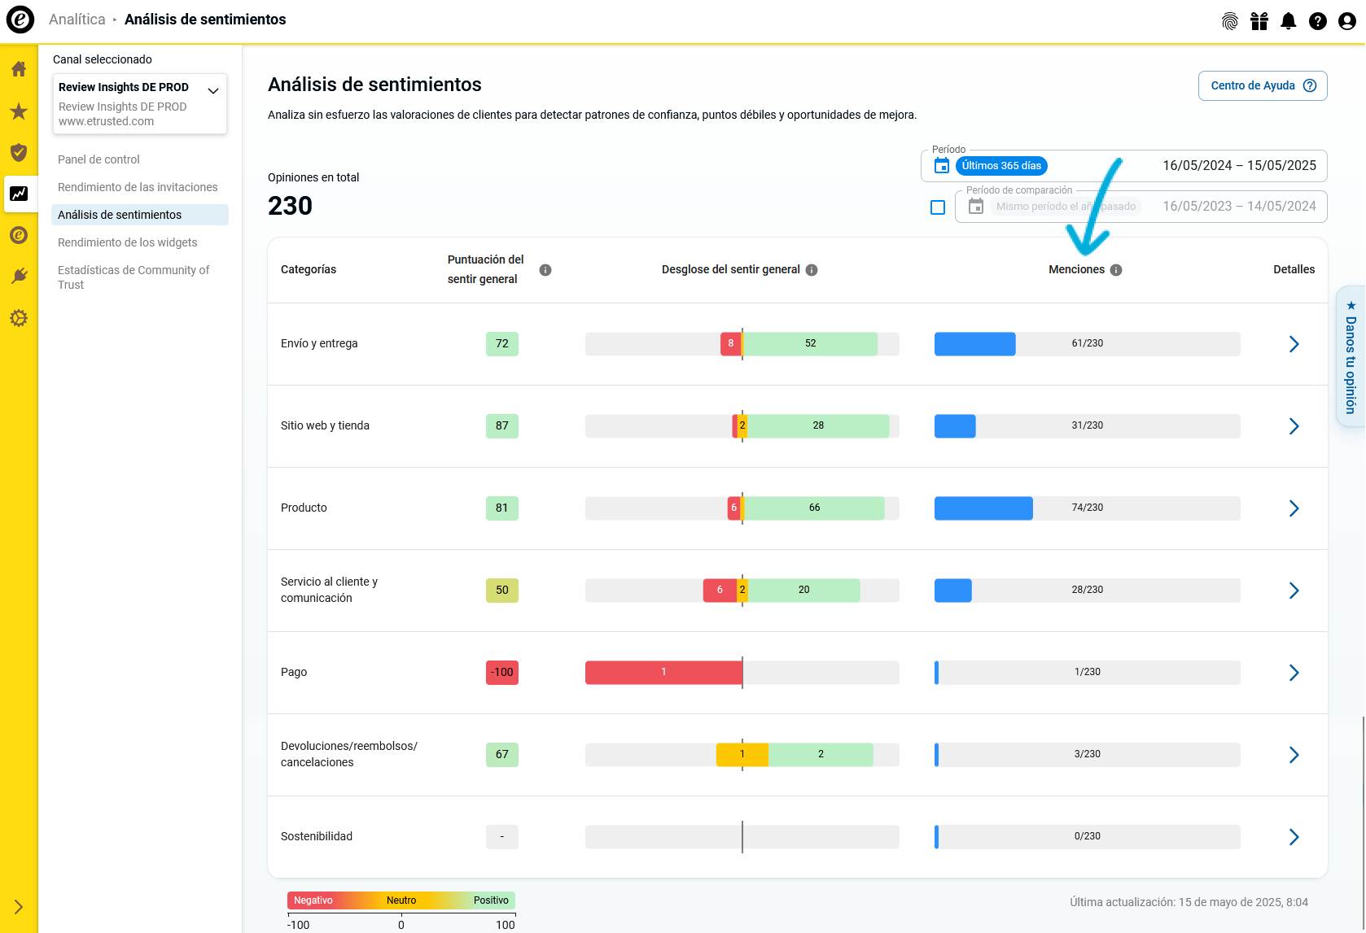This screenshot has width=1366, height=933.
Task: Click the calendar icon in Período field
Action: [942, 166]
